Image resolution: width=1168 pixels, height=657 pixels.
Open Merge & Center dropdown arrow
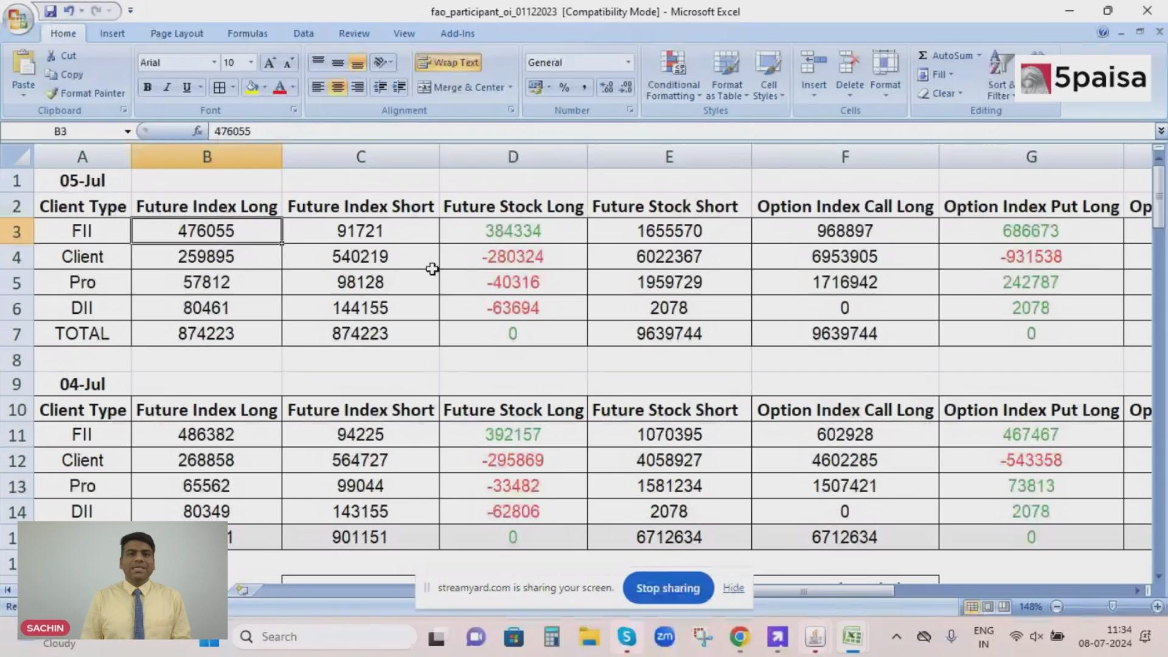(510, 87)
